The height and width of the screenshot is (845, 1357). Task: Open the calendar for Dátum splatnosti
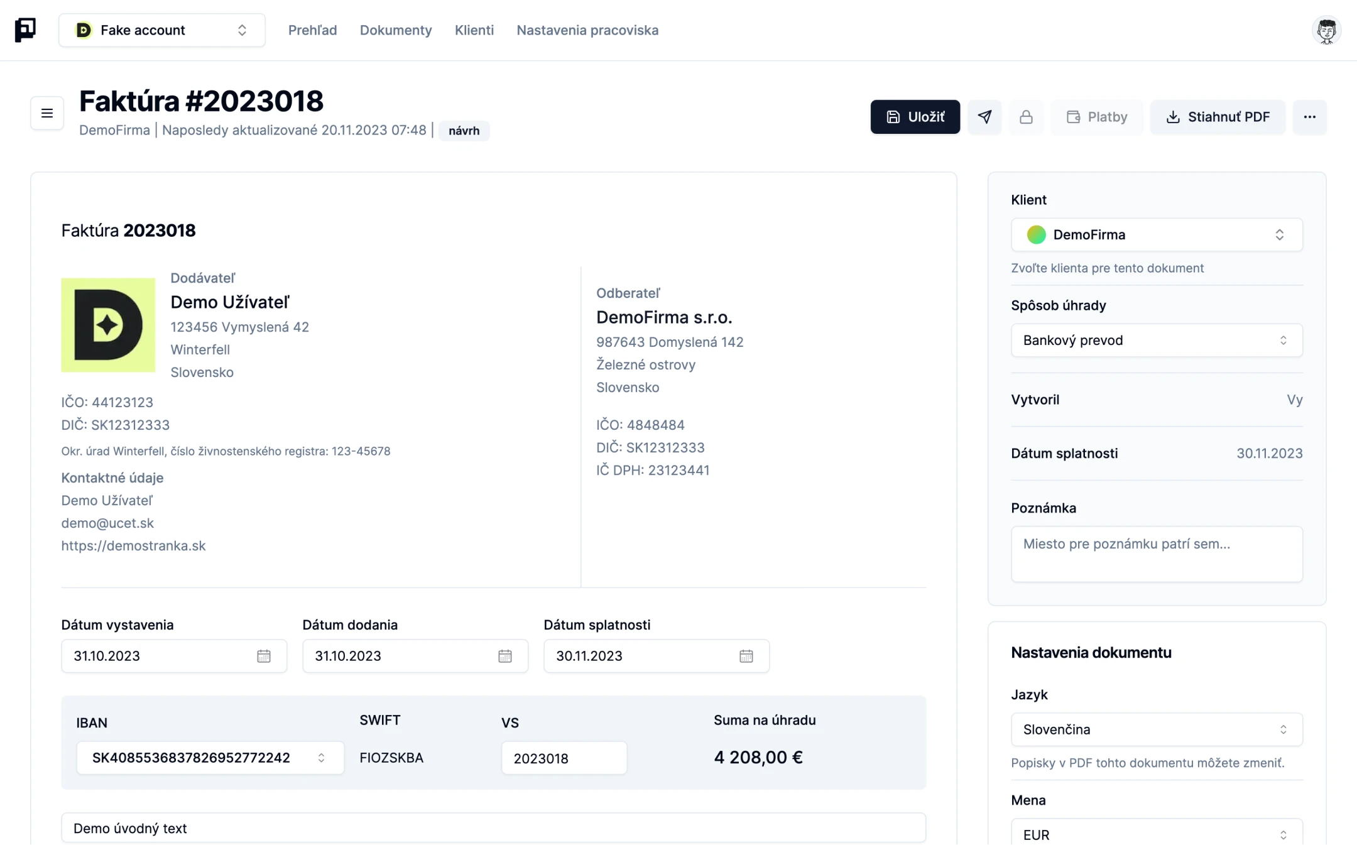[x=746, y=656]
